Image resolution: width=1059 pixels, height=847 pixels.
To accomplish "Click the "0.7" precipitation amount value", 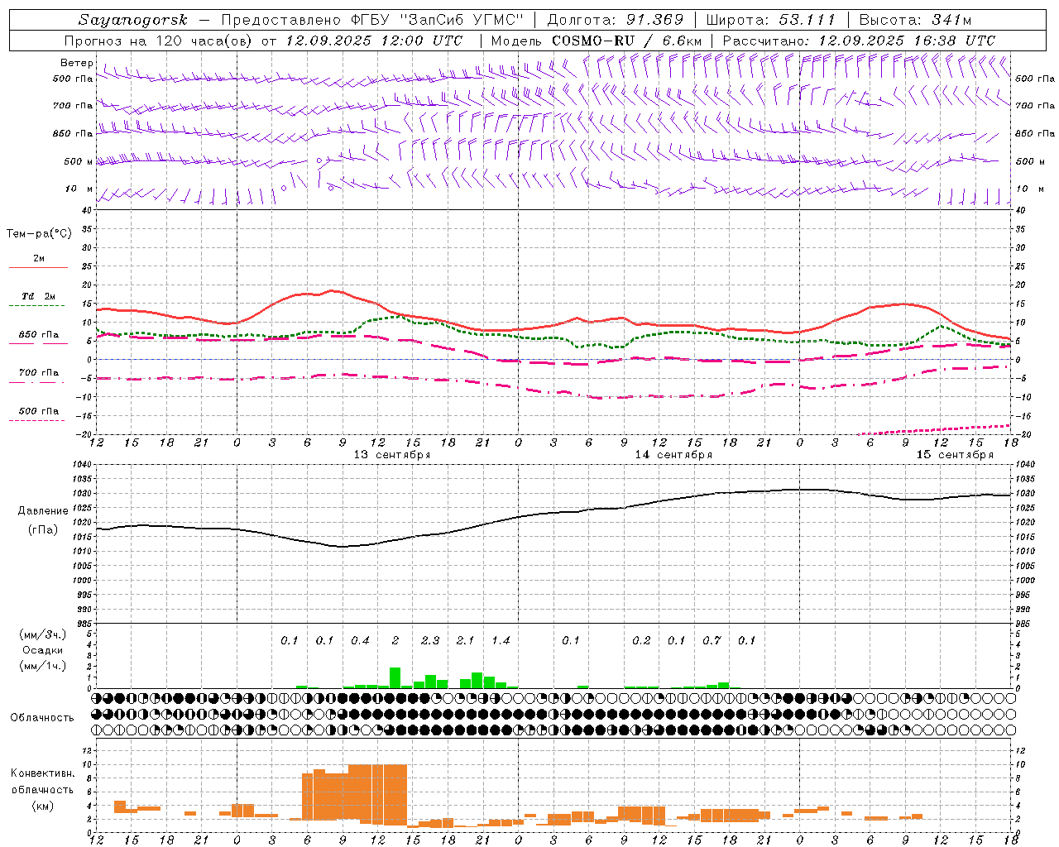I will [x=712, y=640].
